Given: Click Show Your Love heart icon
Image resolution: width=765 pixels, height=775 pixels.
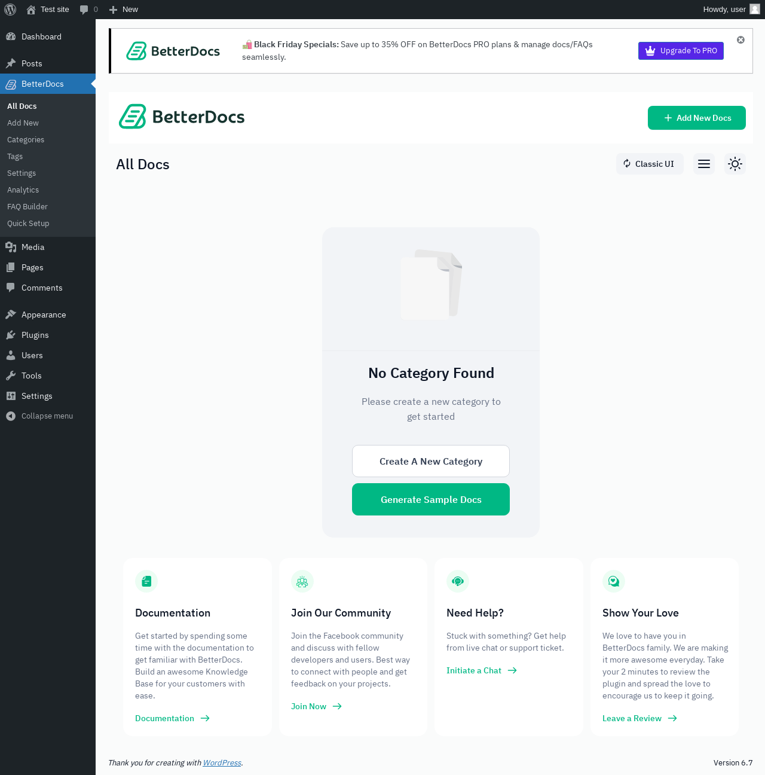Looking at the screenshot, I should coord(614,581).
